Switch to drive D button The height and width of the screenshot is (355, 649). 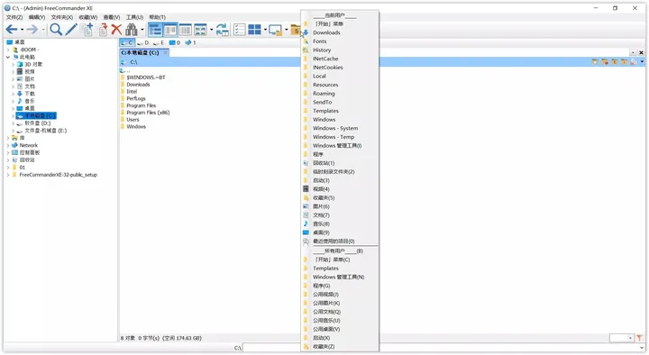point(143,42)
